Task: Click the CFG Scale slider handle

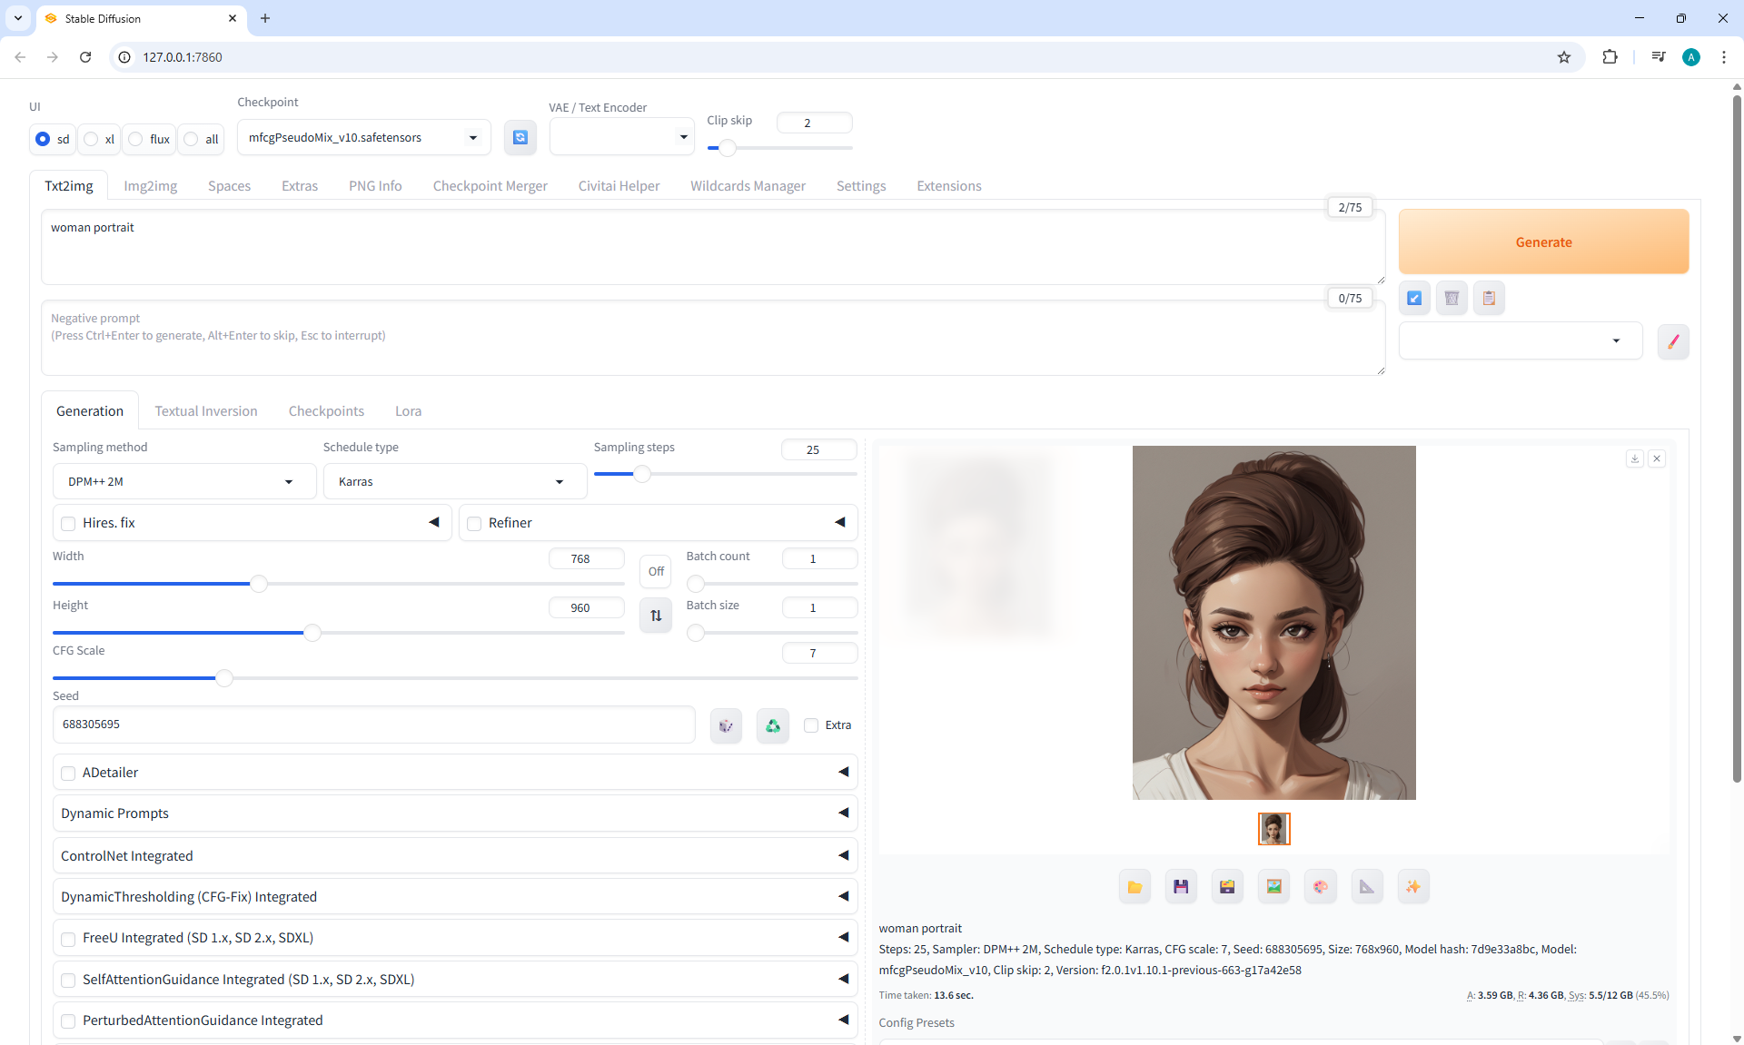Action: (x=224, y=677)
